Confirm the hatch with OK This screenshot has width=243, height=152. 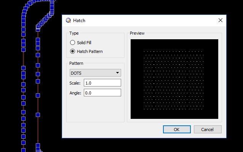[x=177, y=130]
